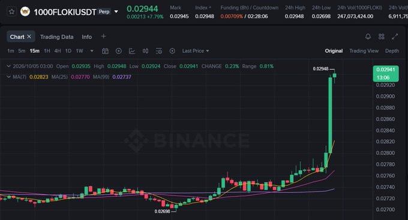Image resolution: width=408 pixels, height=220 pixels.
Task: Click the CHANGE value 0.23%
Action: pos(232,67)
